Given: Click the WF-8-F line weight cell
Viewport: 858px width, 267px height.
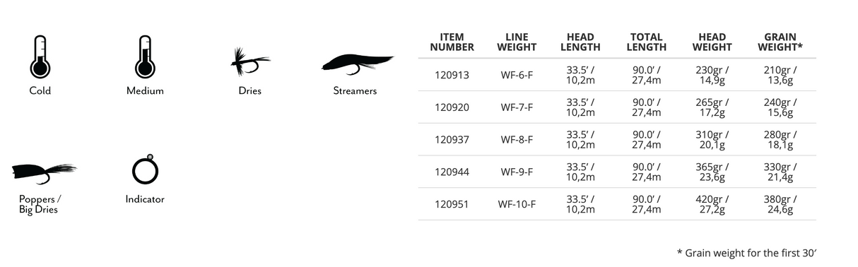Looking at the screenshot, I should [x=517, y=139].
